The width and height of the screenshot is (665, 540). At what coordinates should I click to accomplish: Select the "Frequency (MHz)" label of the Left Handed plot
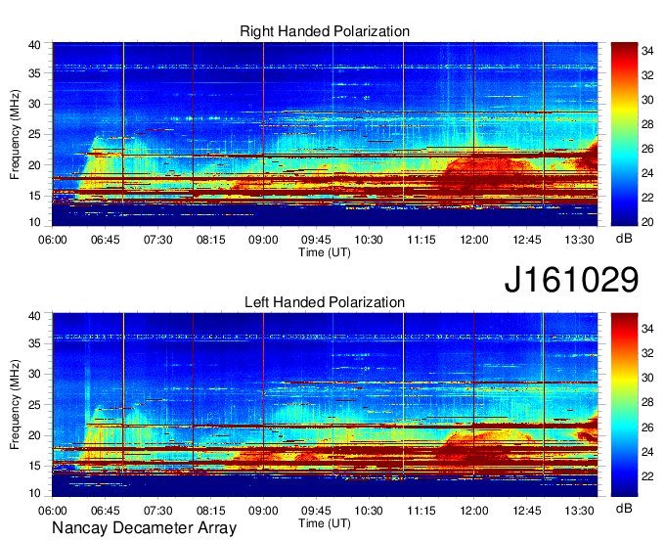pos(15,405)
